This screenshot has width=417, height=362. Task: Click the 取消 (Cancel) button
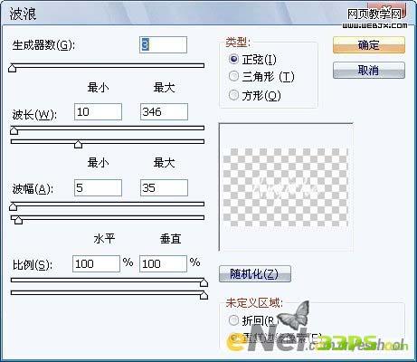coord(369,71)
